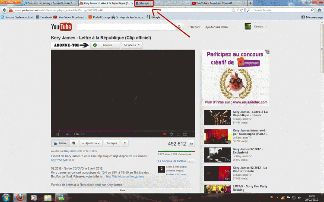
Task: Close the Kery James tab
Action: click(132, 3)
